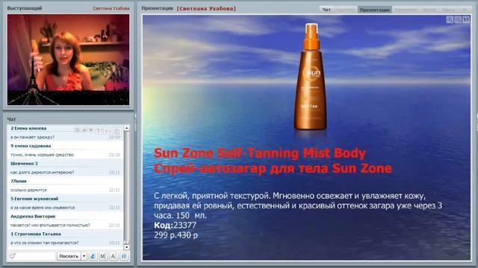478x268 pixels.
Task: Click the smiley icon left of message field
Action: click(12, 256)
